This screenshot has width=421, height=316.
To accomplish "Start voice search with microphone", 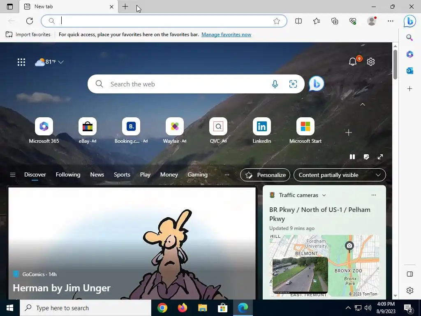I will 275,84.
